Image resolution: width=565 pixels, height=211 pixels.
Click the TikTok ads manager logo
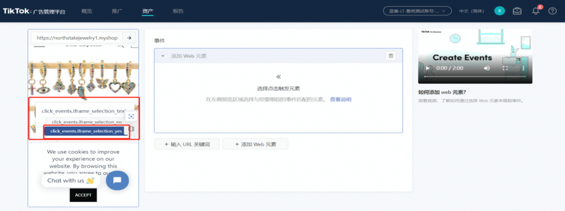pos(34,11)
